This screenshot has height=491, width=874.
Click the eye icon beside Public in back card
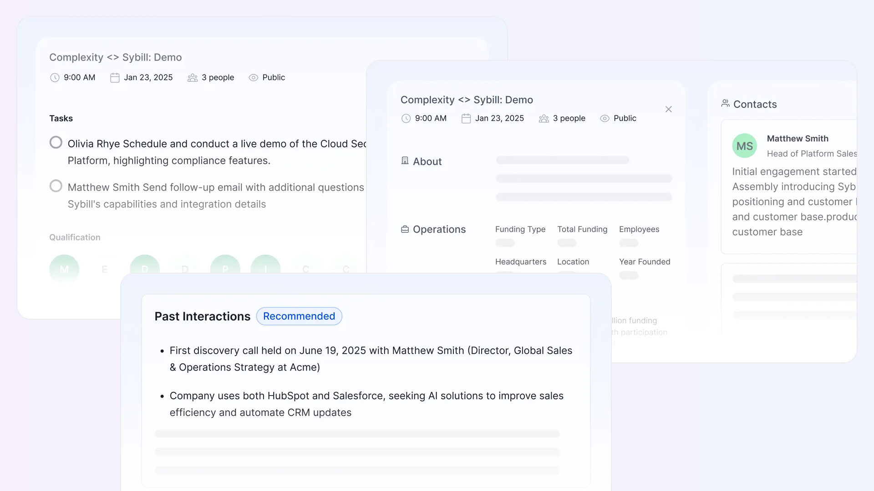pos(254,78)
